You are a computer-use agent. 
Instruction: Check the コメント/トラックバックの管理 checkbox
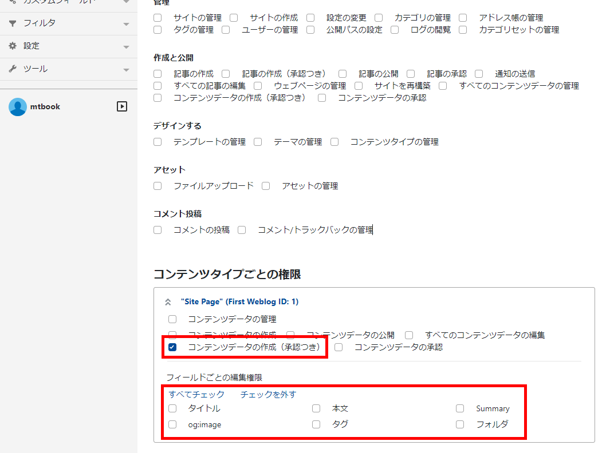point(242,230)
